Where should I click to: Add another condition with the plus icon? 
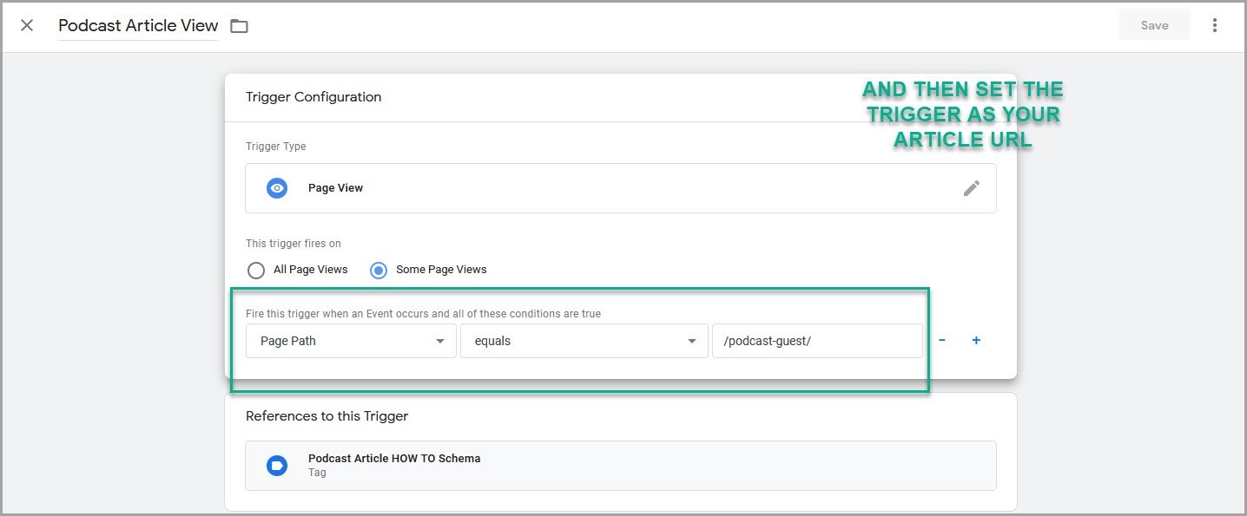975,340
